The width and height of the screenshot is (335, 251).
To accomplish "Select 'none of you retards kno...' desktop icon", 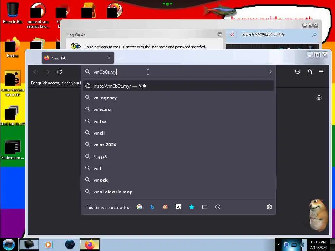I will [x=38, y=15].
